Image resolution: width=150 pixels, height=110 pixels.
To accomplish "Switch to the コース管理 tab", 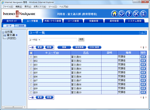I will 73,21.
